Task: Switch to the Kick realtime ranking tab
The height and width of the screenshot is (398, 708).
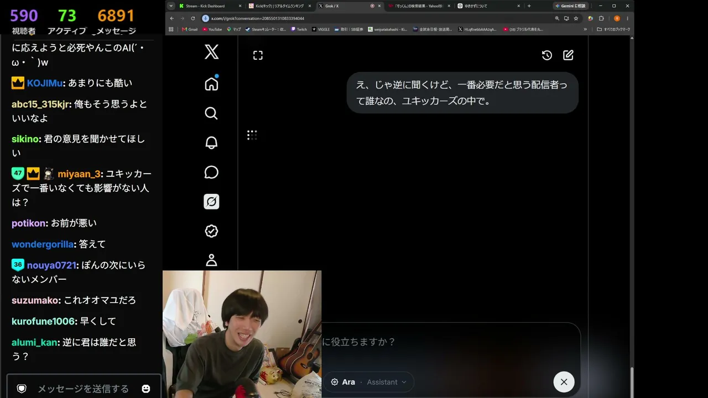Action: 280,6
